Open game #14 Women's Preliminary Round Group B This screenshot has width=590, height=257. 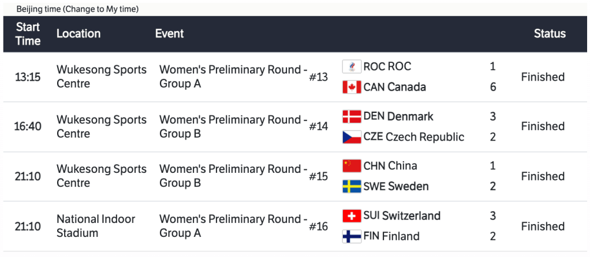pyautogui.click(x=233, y=126)
